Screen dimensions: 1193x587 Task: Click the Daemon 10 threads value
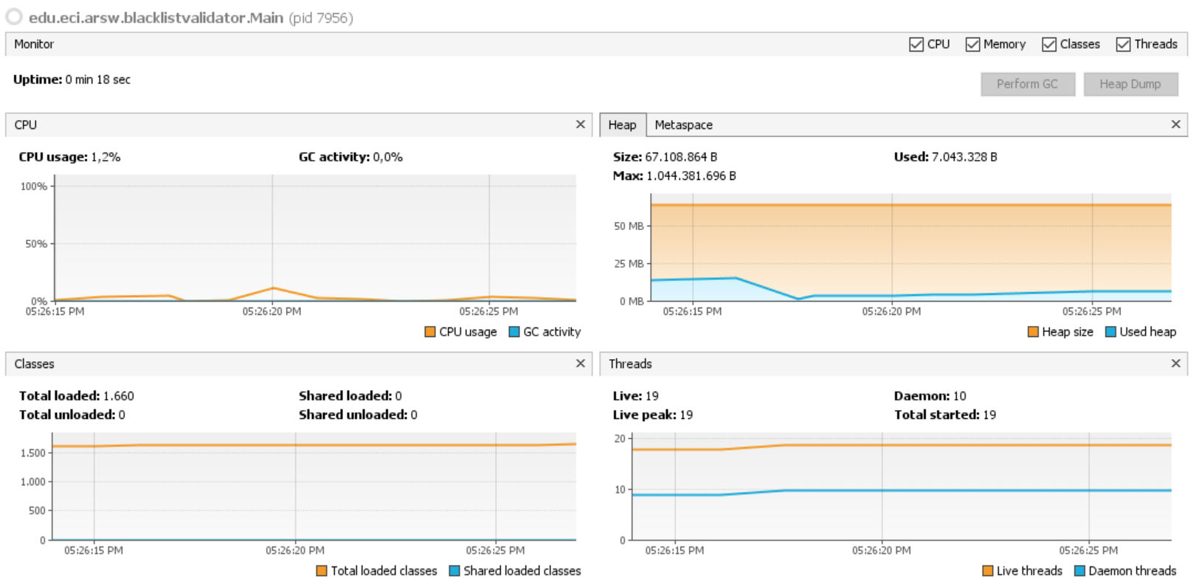[959, 396]
